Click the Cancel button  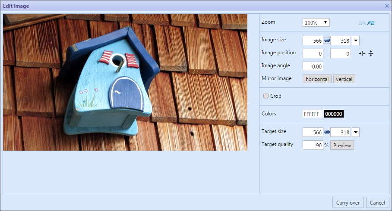[x=377, y=203]
